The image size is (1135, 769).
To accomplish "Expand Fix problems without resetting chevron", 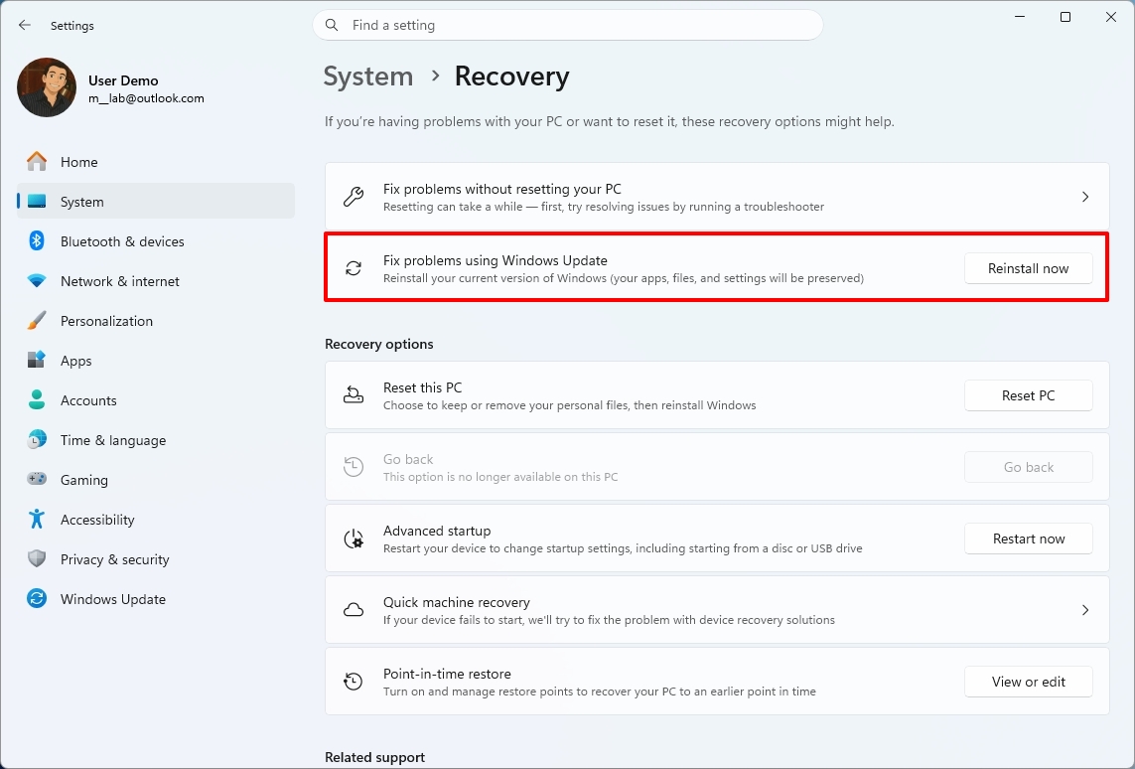I will [1085, 197].
